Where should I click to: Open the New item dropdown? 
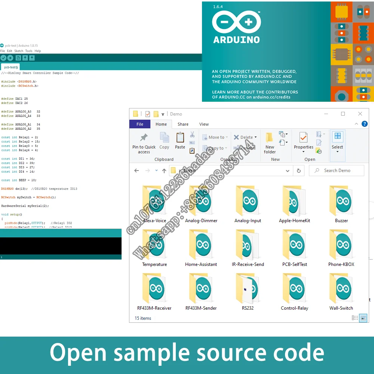[283, 134]
